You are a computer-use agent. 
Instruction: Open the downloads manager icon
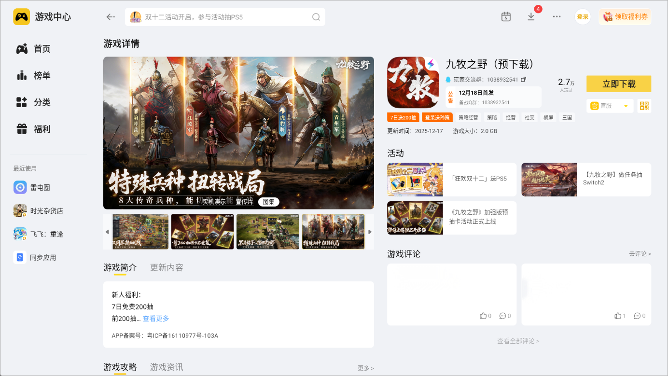531,17
